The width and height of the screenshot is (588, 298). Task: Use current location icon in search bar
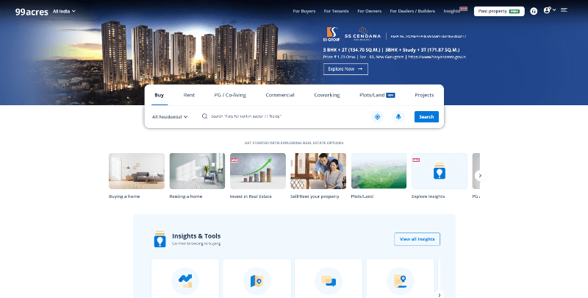pyautogui.click(x=377, y=116)
